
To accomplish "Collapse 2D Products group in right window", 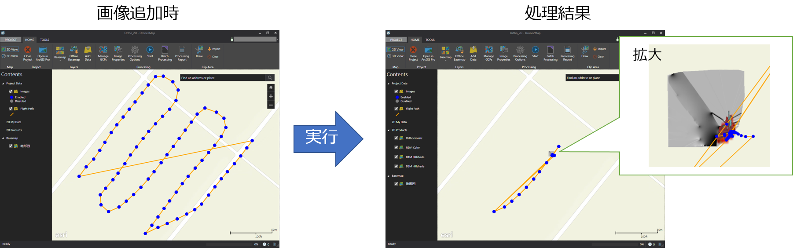I will point(388,130).
